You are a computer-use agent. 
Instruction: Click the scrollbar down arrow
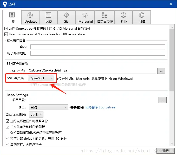(x=172, y=144)
